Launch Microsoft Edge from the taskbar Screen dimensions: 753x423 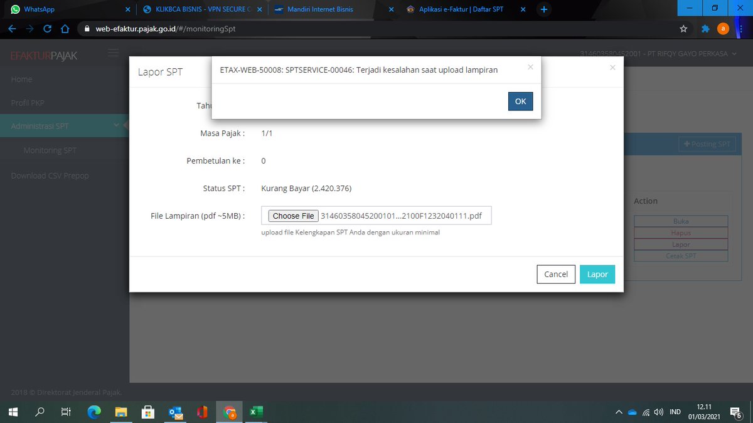click(x=94, y=412)
